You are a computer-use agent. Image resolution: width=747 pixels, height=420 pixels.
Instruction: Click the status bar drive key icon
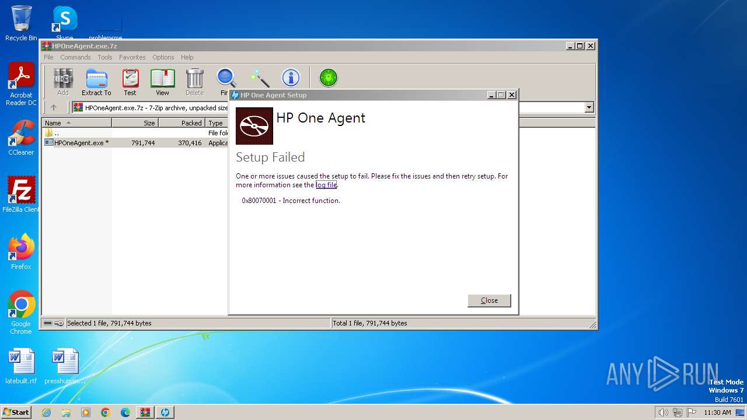pyautogui.click(x=54, y=323)
